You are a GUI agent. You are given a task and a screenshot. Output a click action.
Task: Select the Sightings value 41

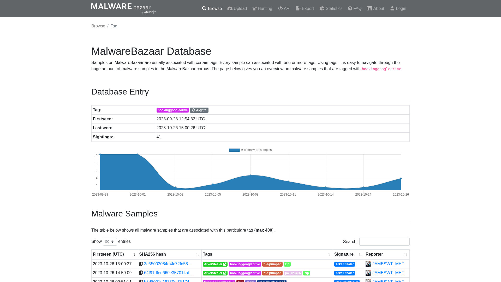159,137
